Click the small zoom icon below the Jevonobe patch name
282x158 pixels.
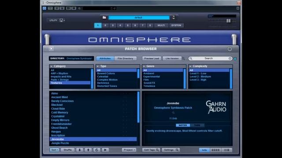173,113
